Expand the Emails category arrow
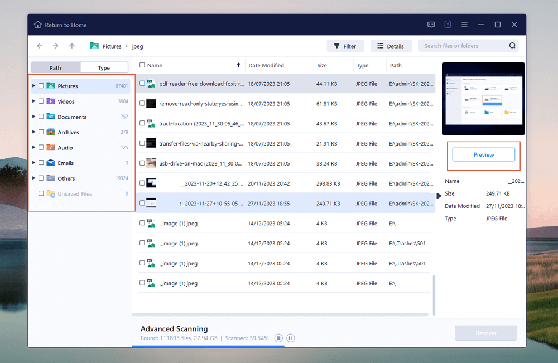This screenshot has width=558, height=363. tap(33, 163)
